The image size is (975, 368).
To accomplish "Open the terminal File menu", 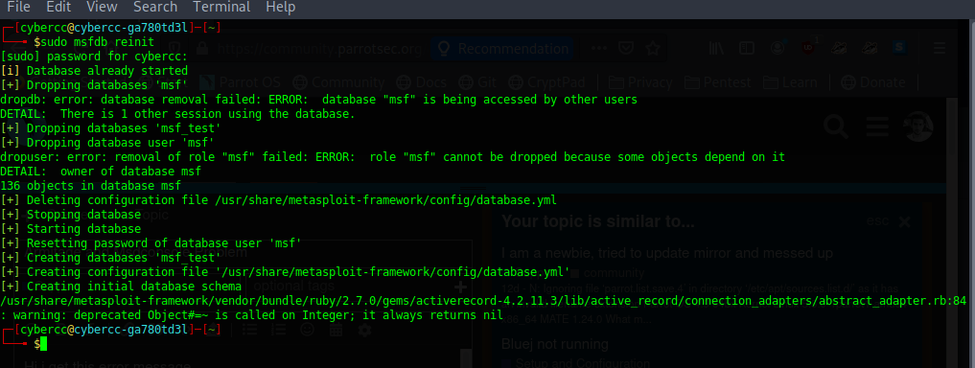I will tap(18, 8).
